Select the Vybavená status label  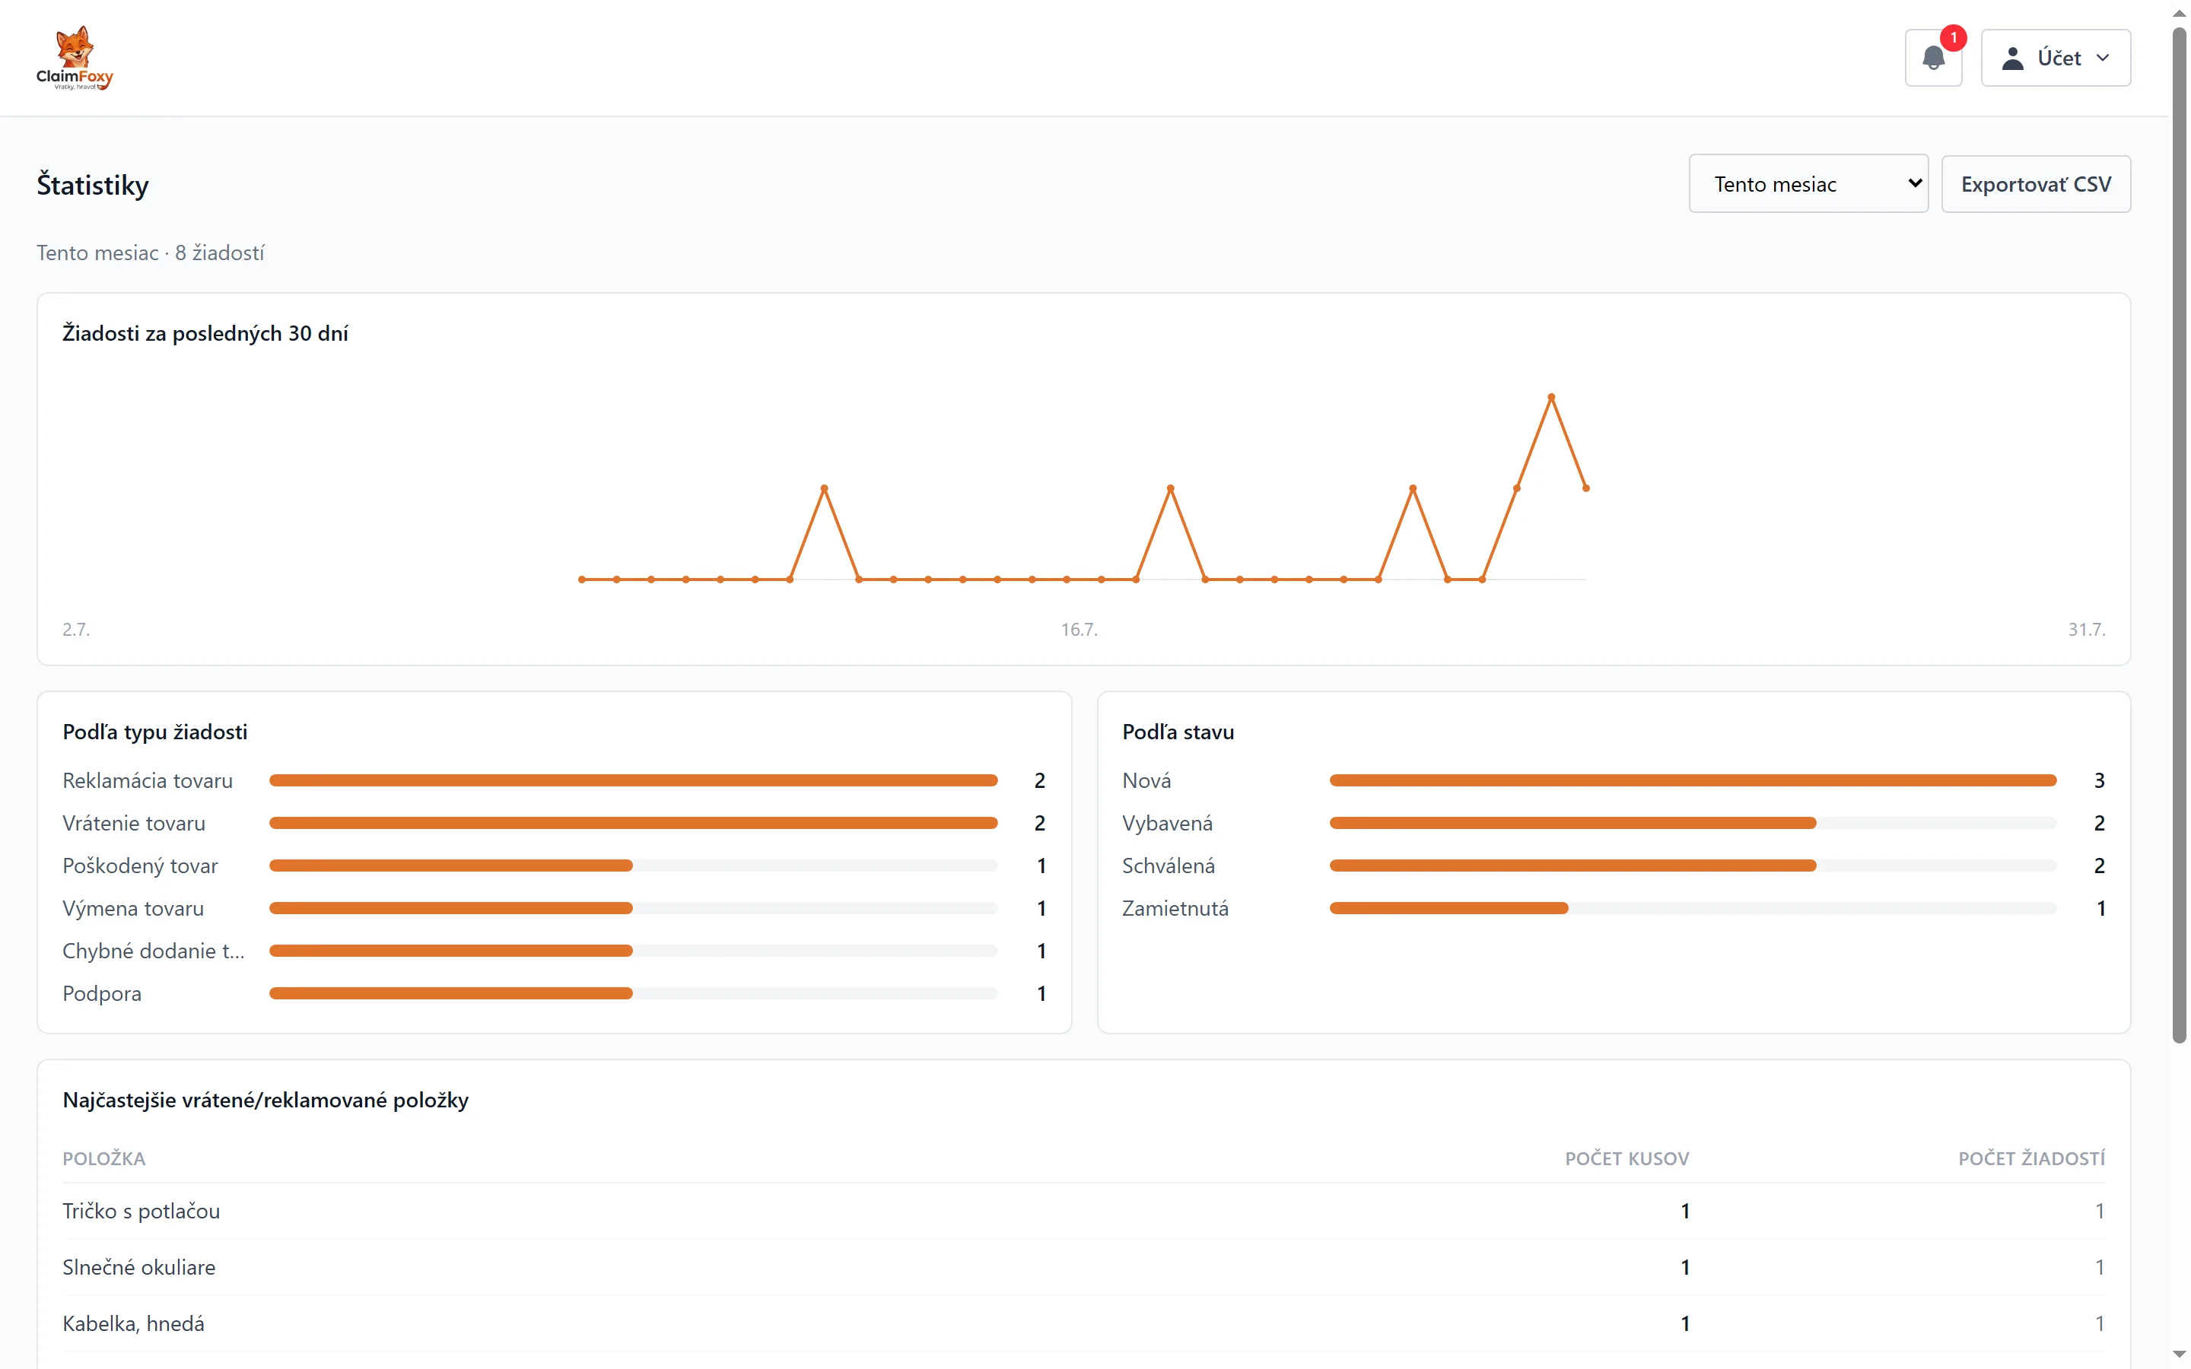(x=1167, y=823)
